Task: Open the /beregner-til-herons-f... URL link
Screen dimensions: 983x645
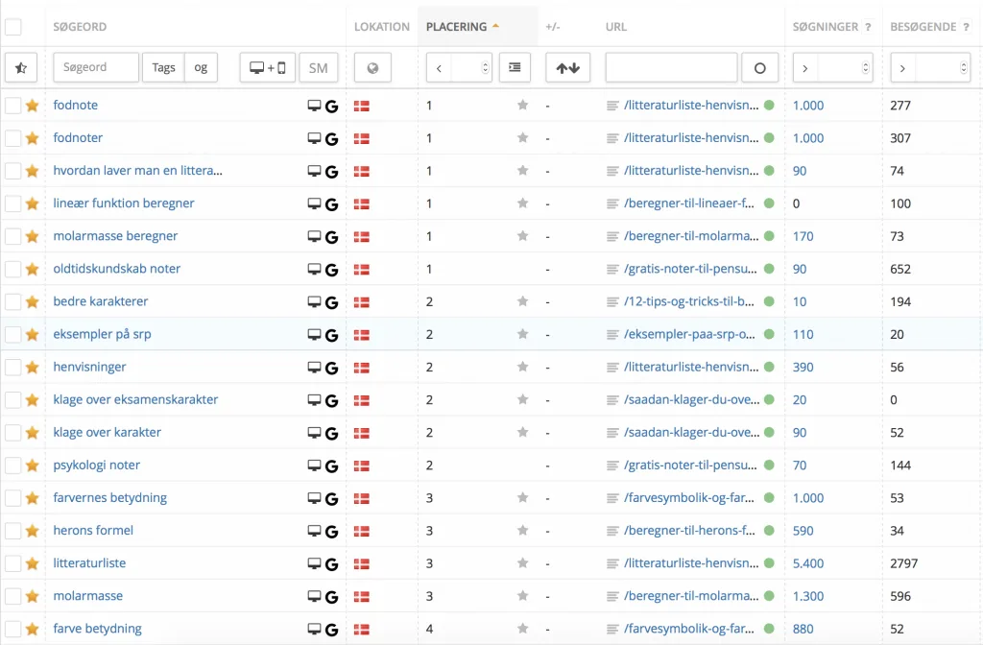Action: point(689,530)
